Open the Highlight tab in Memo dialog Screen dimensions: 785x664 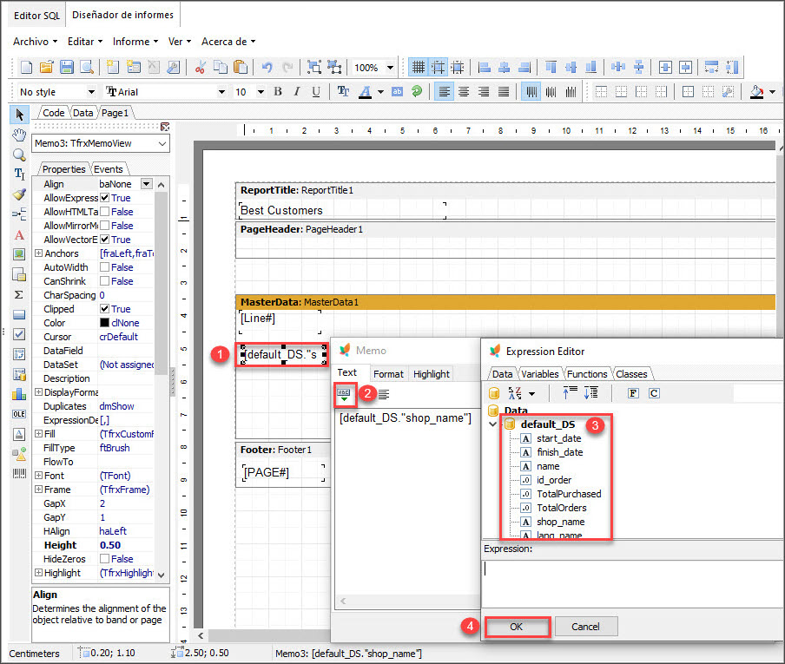[431, 374]
